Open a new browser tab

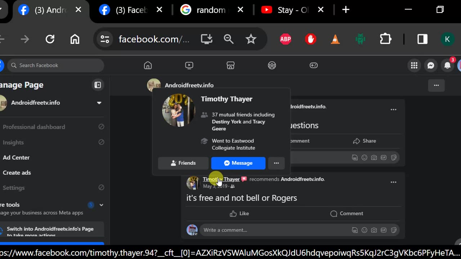(x=346, y=10)
